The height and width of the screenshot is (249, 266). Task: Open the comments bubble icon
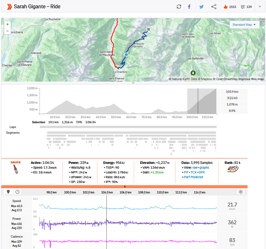[243, 7]
